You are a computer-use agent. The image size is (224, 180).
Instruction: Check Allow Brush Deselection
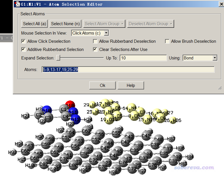(x=167, y=41)
